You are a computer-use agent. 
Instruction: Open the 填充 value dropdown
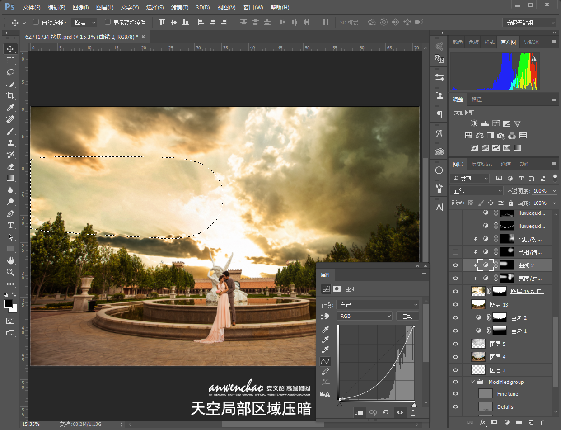click(555, 203)
